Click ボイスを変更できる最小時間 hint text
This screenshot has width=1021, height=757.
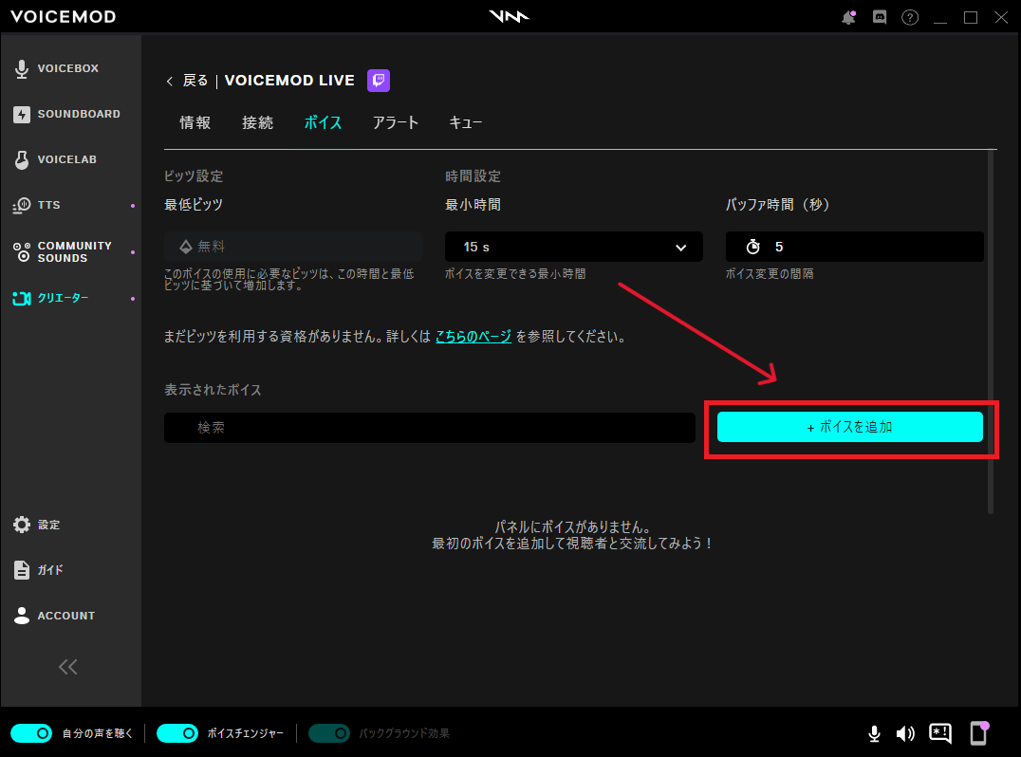(x=515, y=274)
